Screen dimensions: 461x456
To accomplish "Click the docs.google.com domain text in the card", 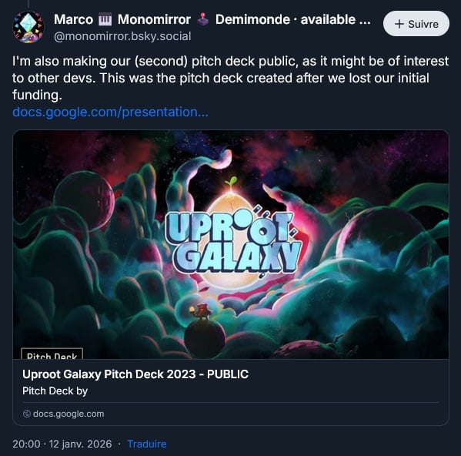I will (x=68, y=414).
